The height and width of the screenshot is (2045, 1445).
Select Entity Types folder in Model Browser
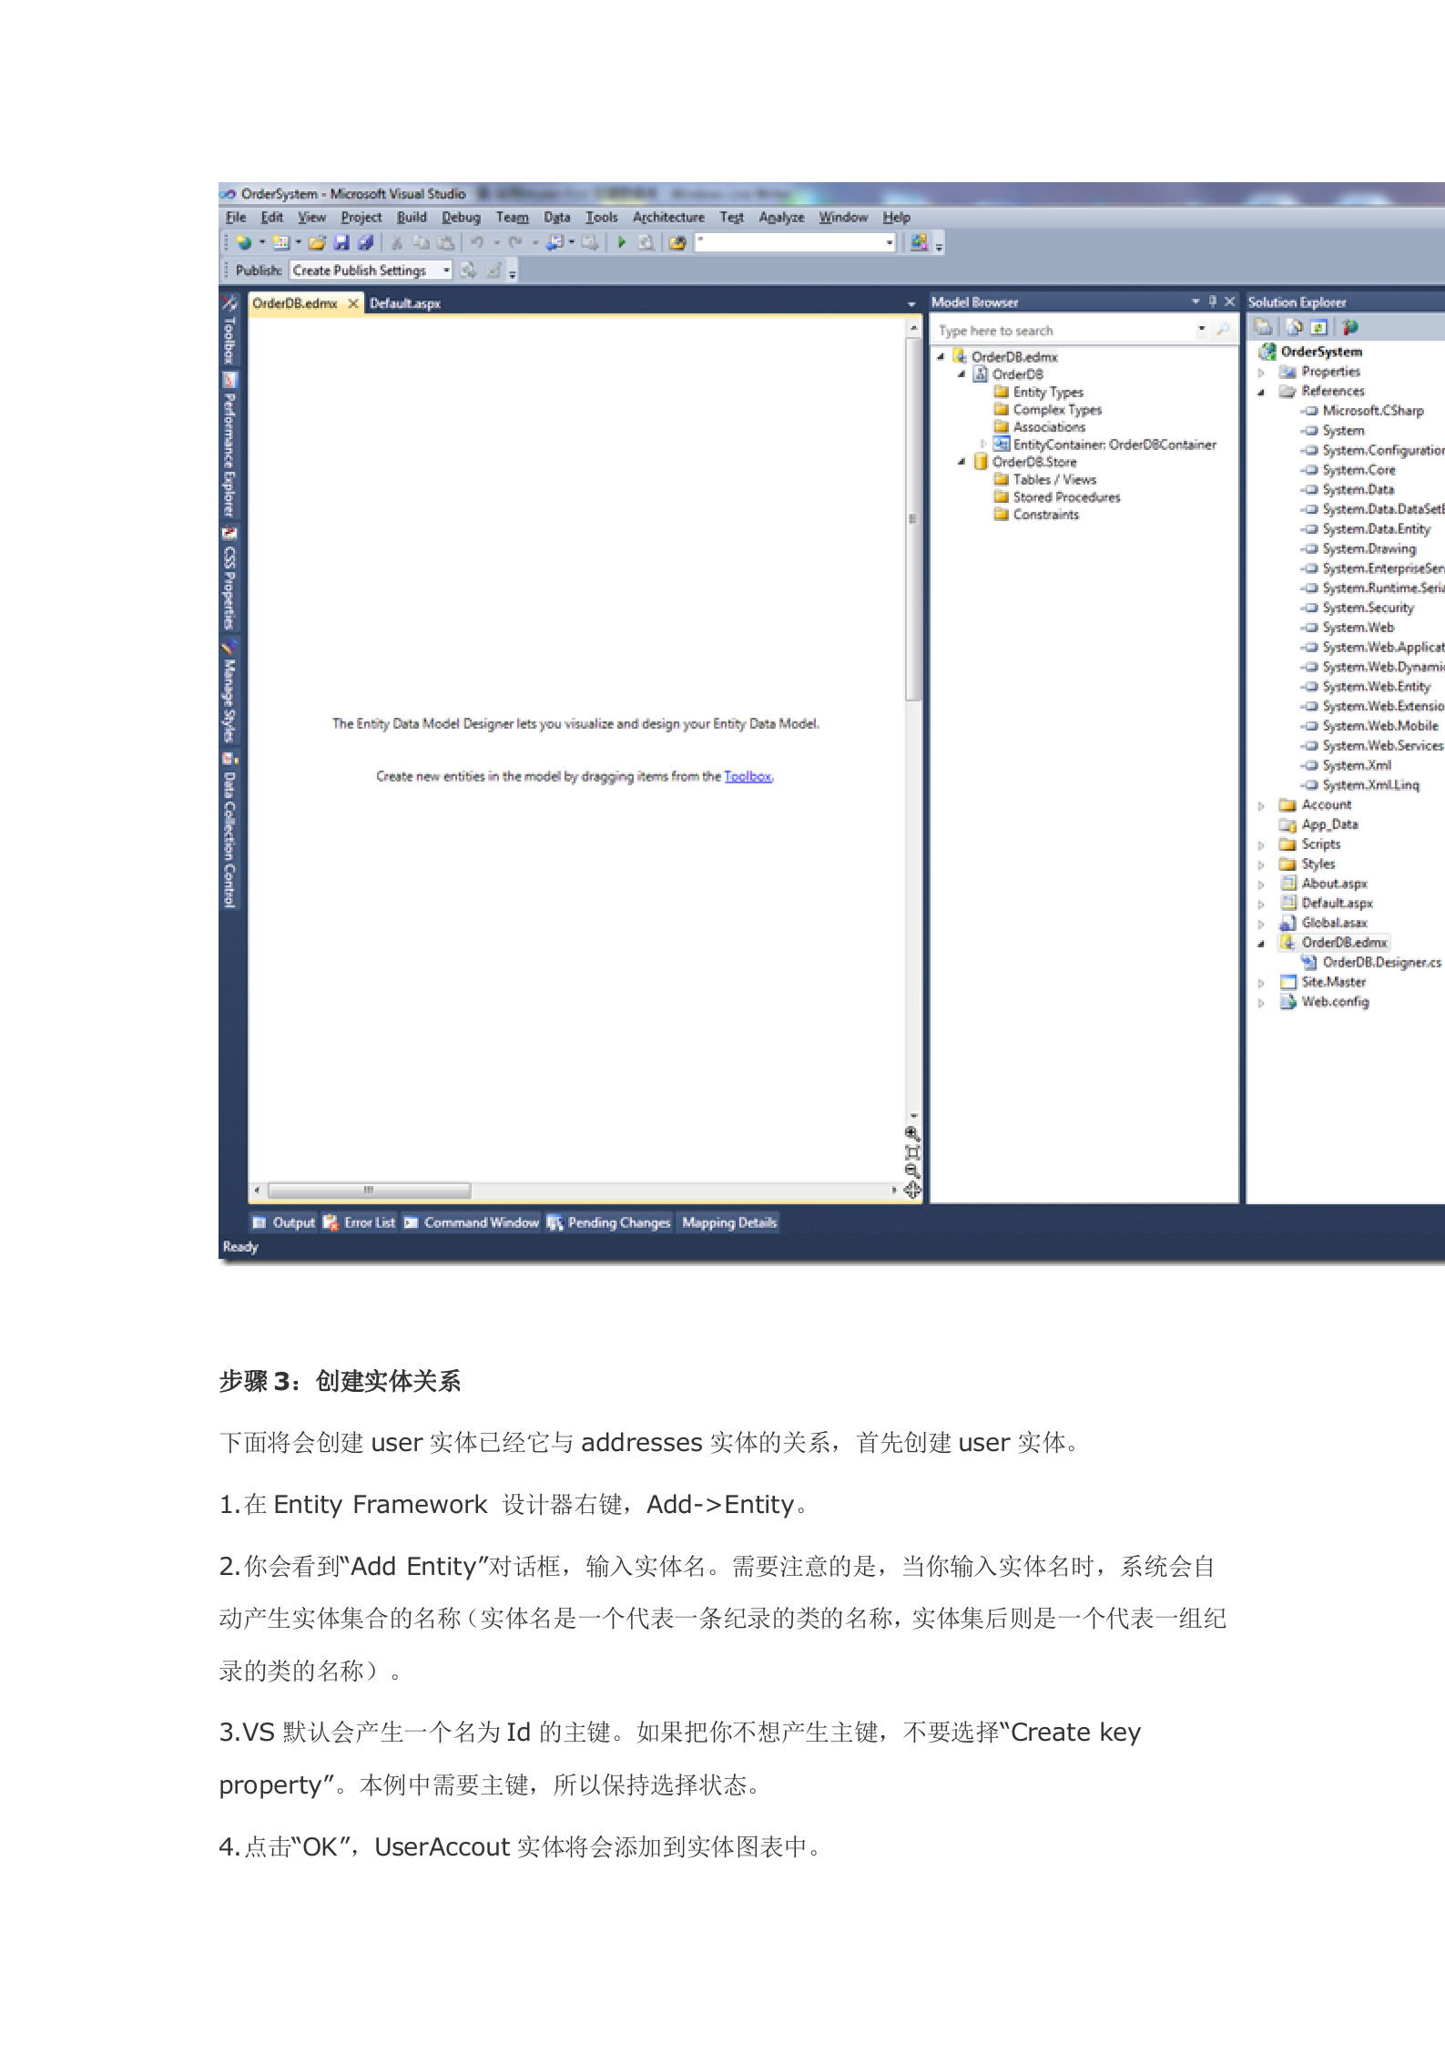tap(1039, 392)
